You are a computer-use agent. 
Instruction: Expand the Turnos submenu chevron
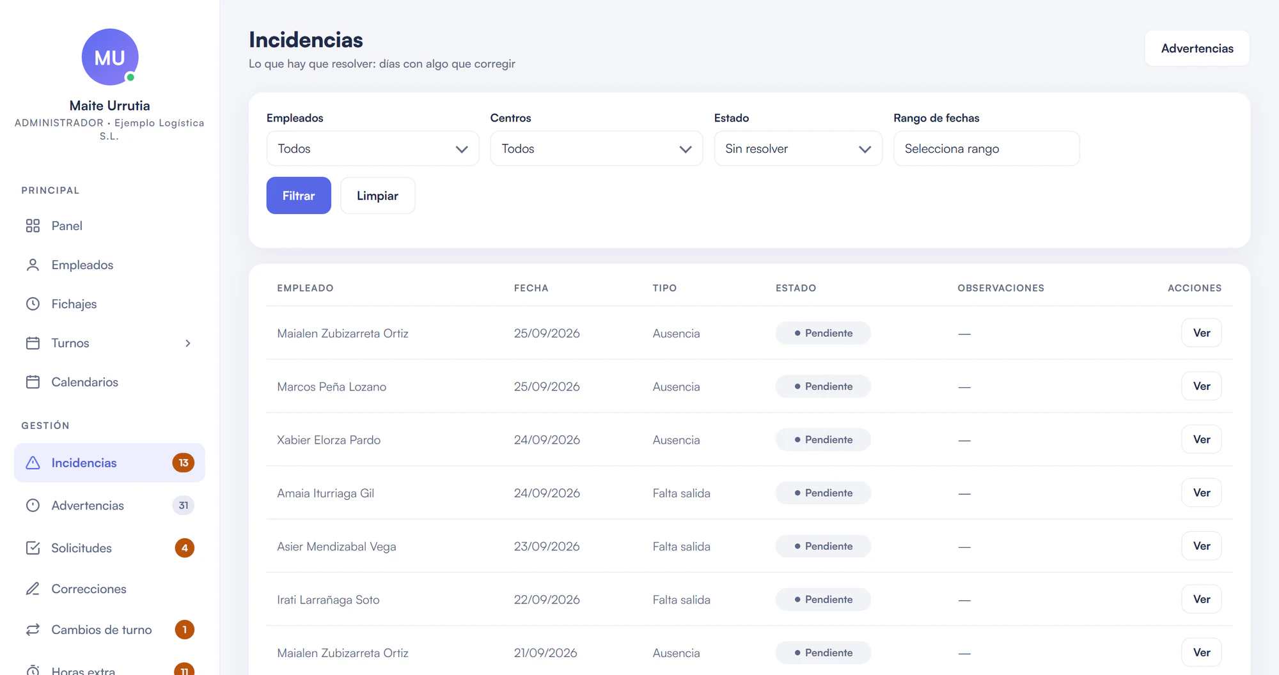[188, 343]
